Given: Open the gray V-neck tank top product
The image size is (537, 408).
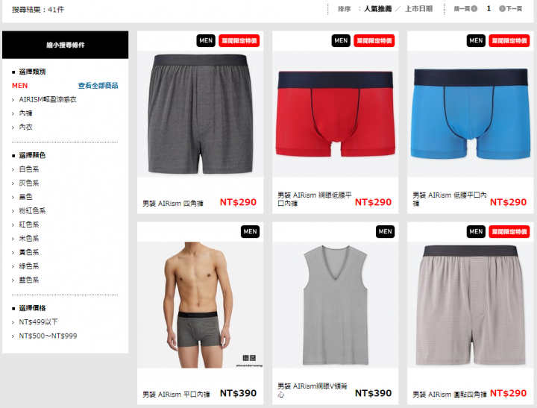Looking at the screenshot, I should (336, 313).
